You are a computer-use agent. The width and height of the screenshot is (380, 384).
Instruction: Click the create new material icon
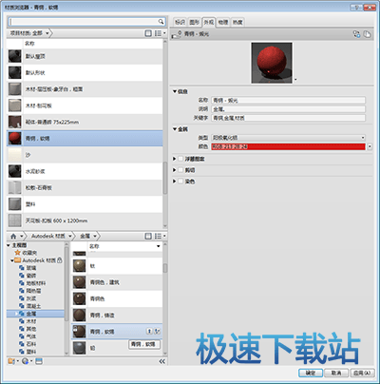27,361
